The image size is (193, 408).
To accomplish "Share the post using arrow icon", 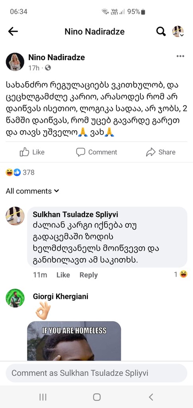I will tap(161, 152).
